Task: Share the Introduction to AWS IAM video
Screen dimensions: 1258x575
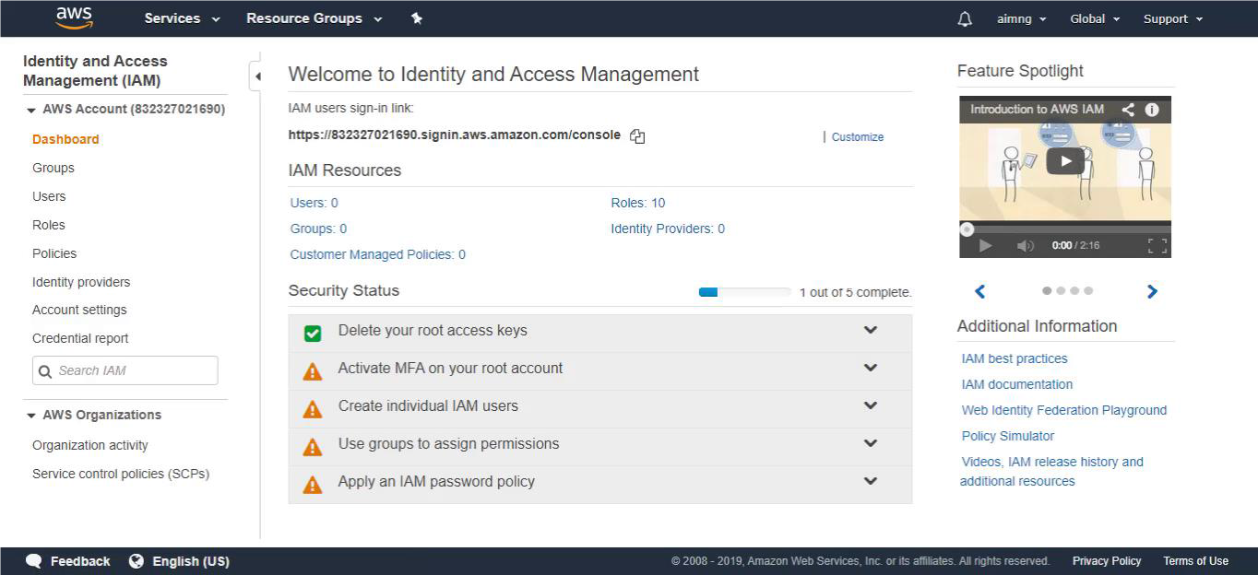Action: [x=1128, y=109]
